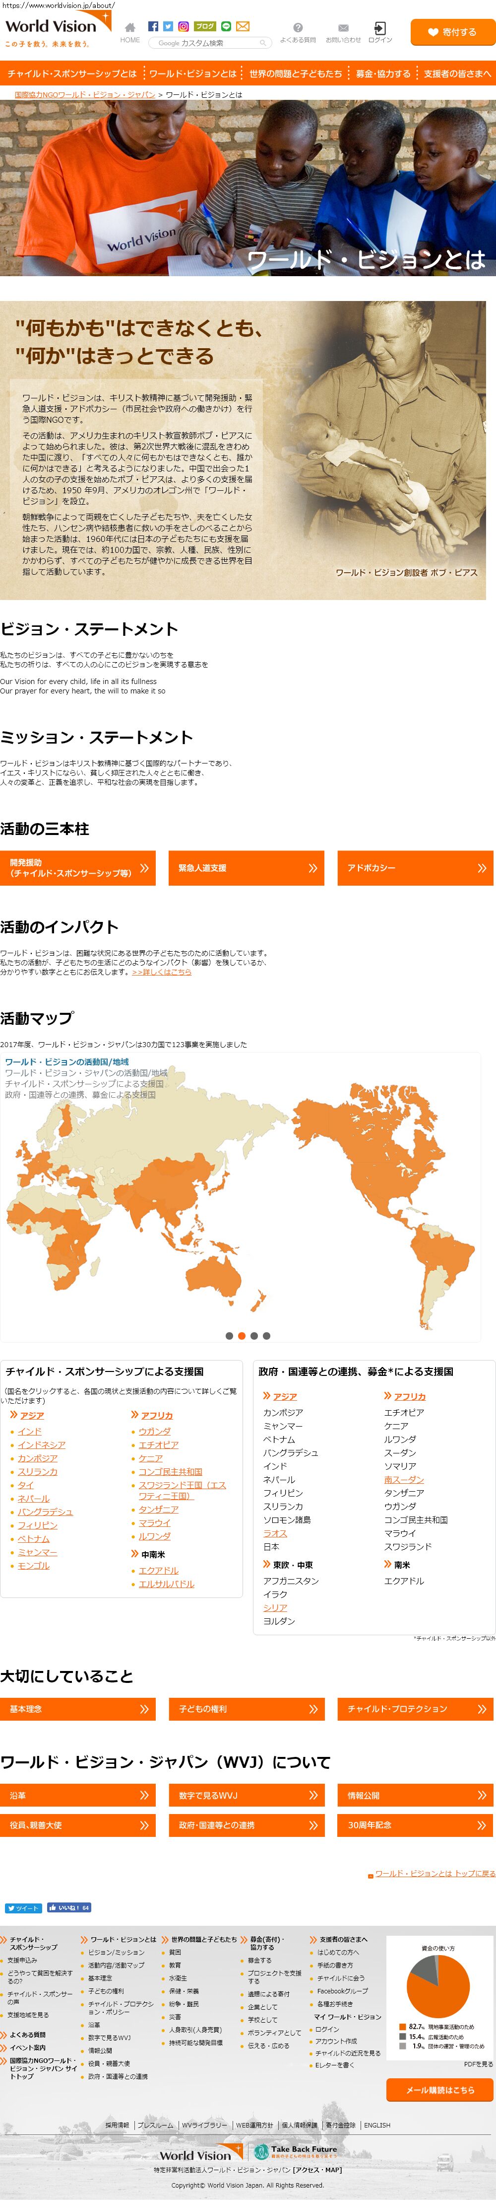Screen dimensions: 496x2200
Task: Select the last map carousel dot
Action: 267,1336
